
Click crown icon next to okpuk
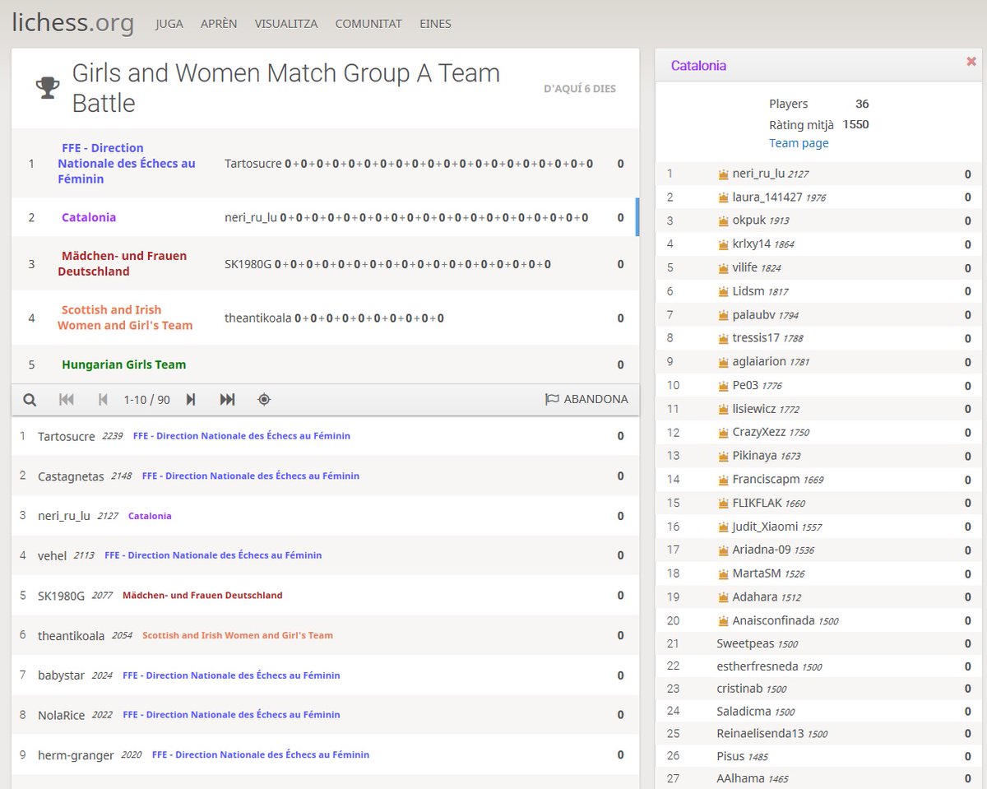[x=724, y=220]
